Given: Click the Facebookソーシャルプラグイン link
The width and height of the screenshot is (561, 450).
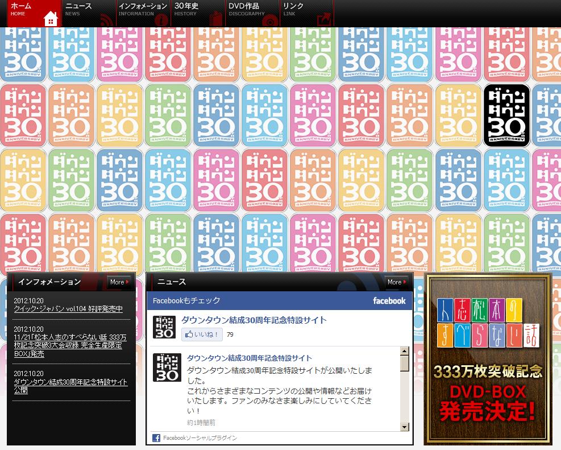Looking at the screenshot, I should [x=200, y=438].
